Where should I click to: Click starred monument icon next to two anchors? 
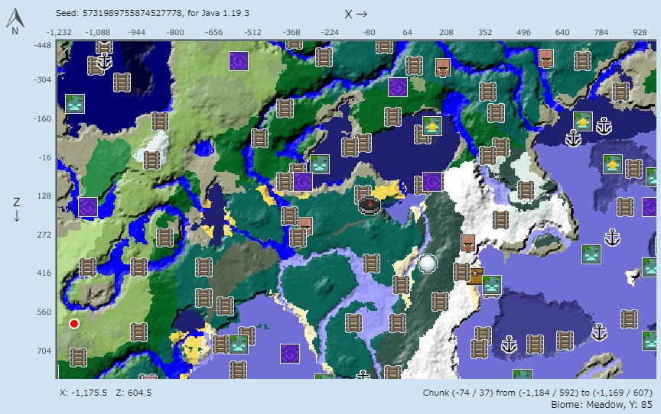pyautogui.click(x=583, y=121)
